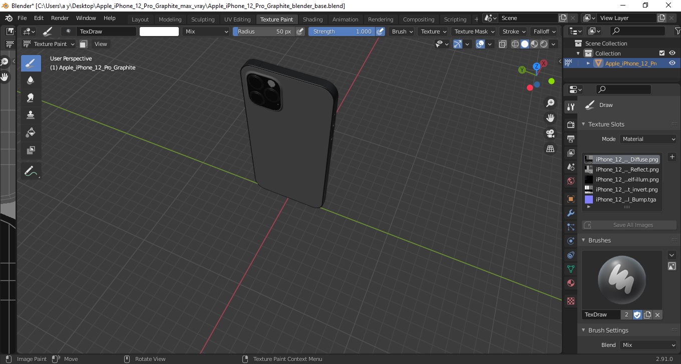The height and width of the screenshot is (364, 681).
Task: Open the Falloff dropdown
Action: point(544,31)
